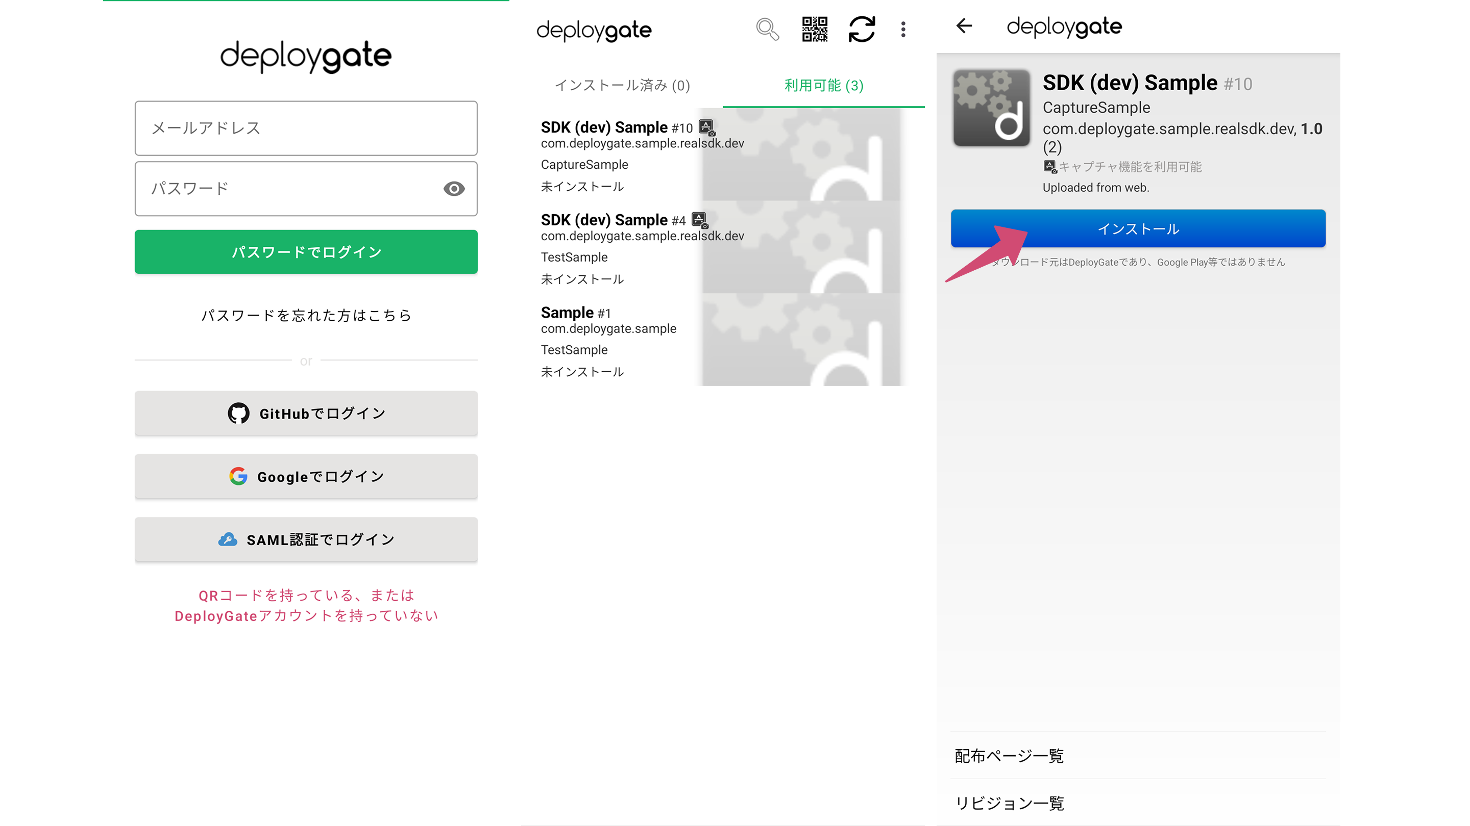Click the Google icon on the login button
This screenshot has height=826, width=1470.
[x=239, y=477]
